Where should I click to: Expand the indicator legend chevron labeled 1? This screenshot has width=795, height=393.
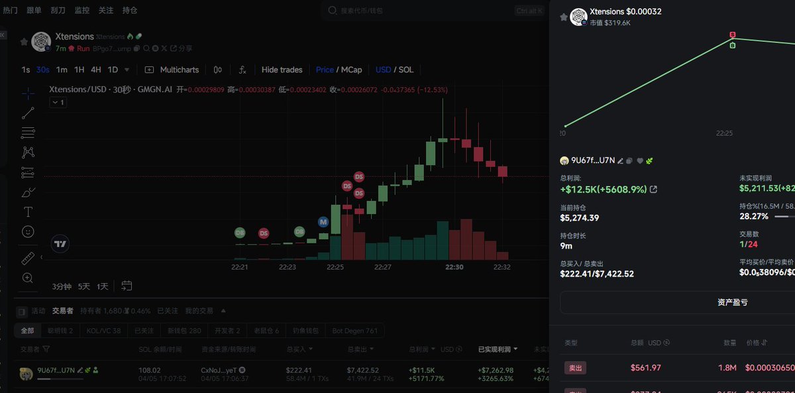point(58,103)
